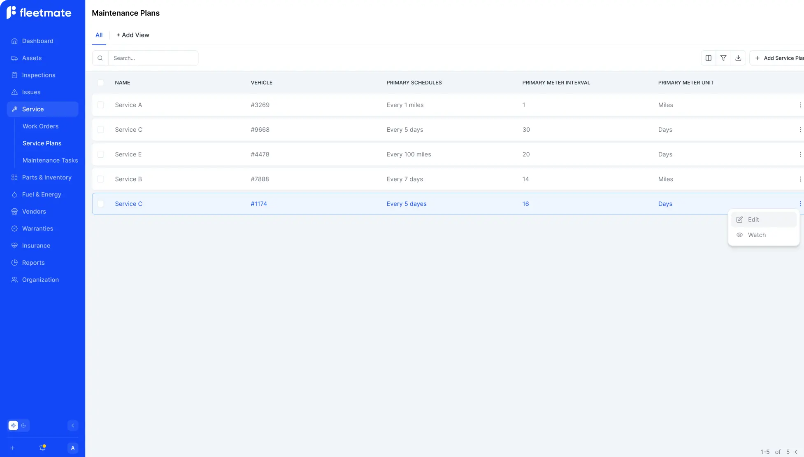Click the plus icon in sidebar footer

[12, 448]
